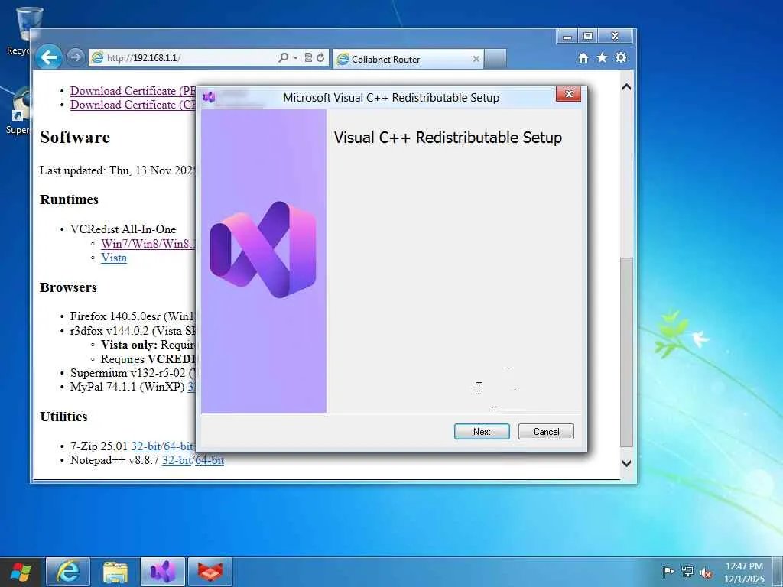Close the Visual C++ Setup dialog
Screen dimensions: 783x587
(568, 94)
